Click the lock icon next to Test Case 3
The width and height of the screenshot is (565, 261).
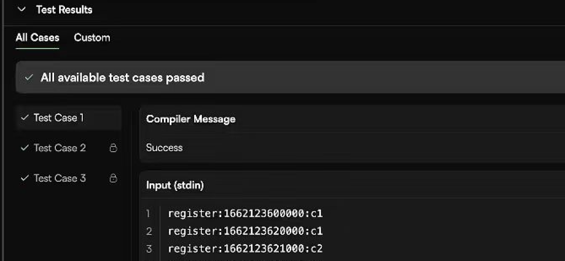pyautogui.click(x=113, y=178)
